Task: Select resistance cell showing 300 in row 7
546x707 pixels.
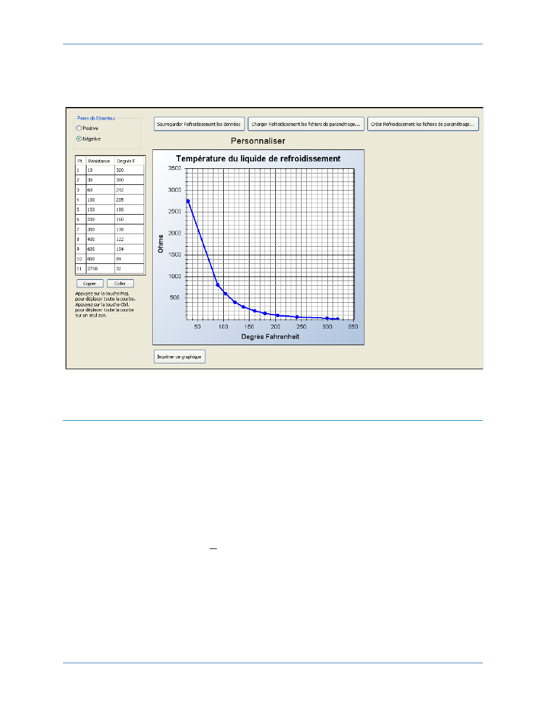Action: (x=100, y=229)
